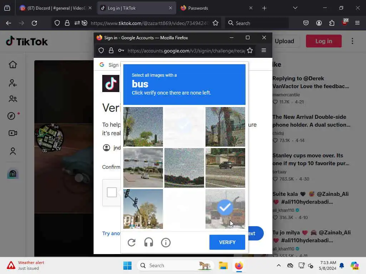This screenshot has height=274, width=366.
Task: Select center captcha tile of sky and treeline
Action: pyautogui.click(x=184, y=168)
